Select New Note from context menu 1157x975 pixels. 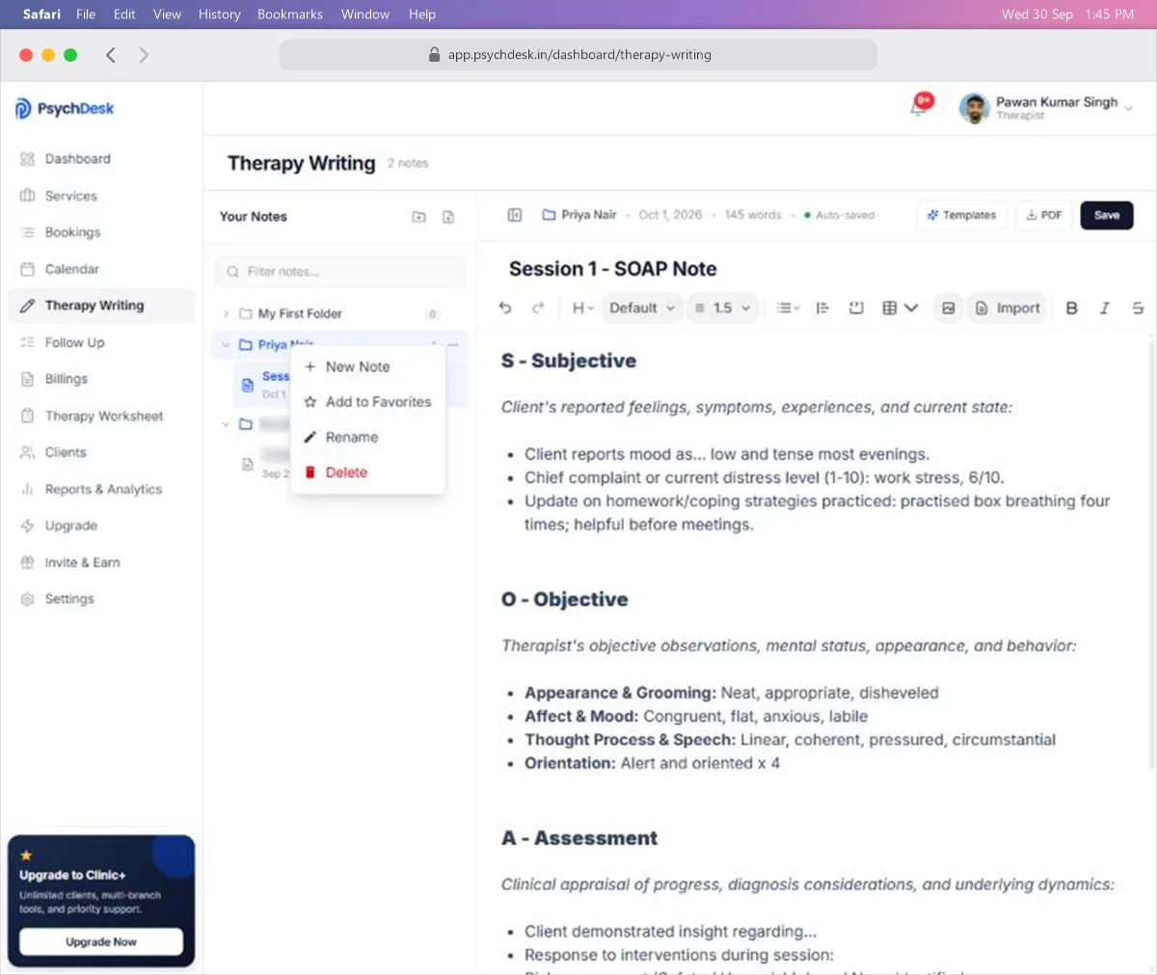click(x=367, y=366)
